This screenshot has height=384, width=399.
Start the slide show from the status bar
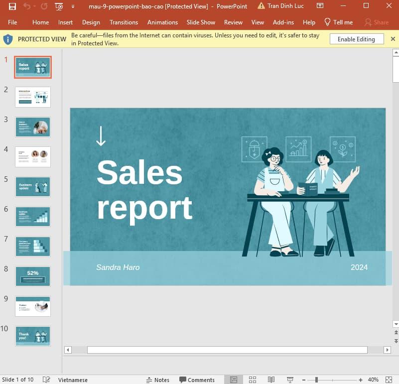tap(289, 380)
